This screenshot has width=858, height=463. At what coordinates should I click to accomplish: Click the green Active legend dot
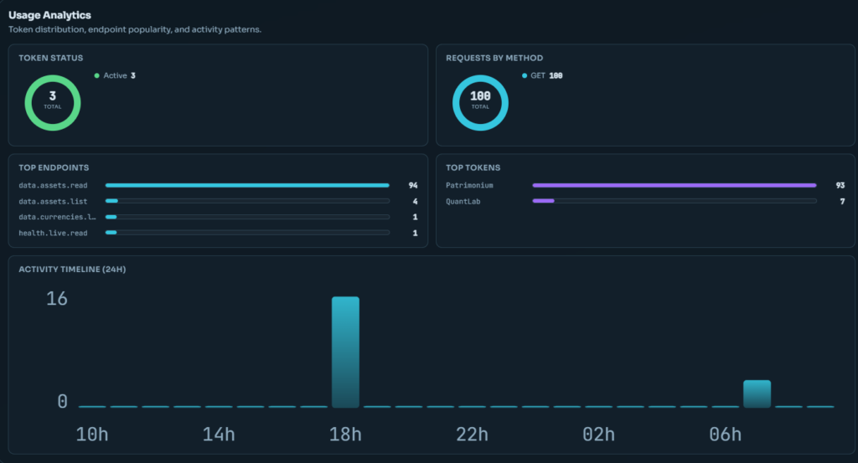(x=97, y=75)
